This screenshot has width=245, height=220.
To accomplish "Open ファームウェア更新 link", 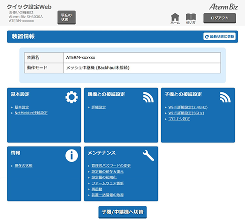I will pyautogui.click(x=107, y=183).
